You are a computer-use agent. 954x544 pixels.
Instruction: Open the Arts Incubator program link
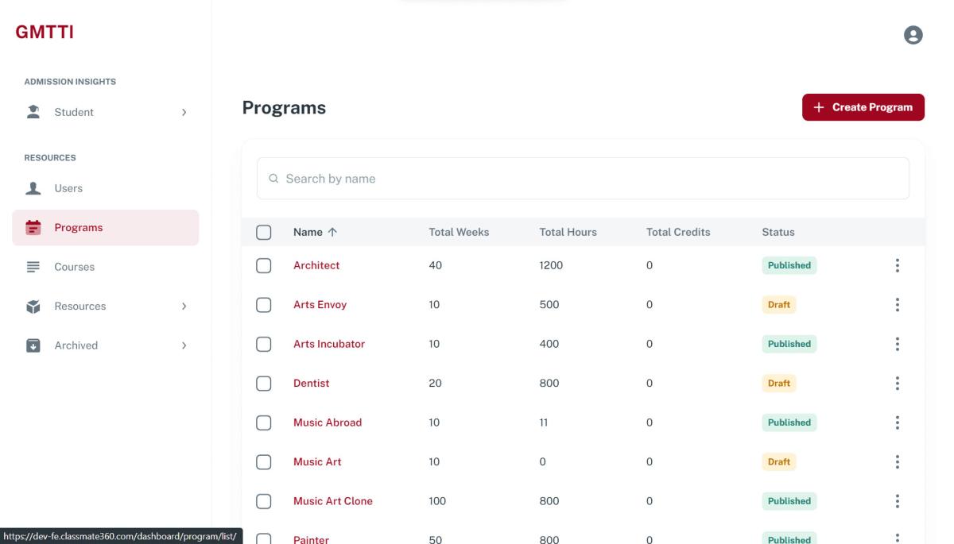point(329,344)
